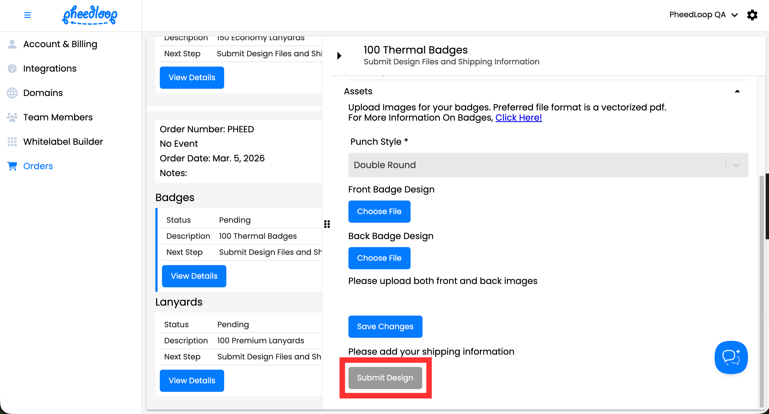Click the Team Members people icon
769x414 pixels.
(x=12, y=117)
